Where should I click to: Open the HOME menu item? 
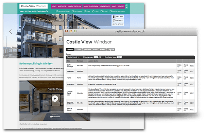[x=54, y=6]
